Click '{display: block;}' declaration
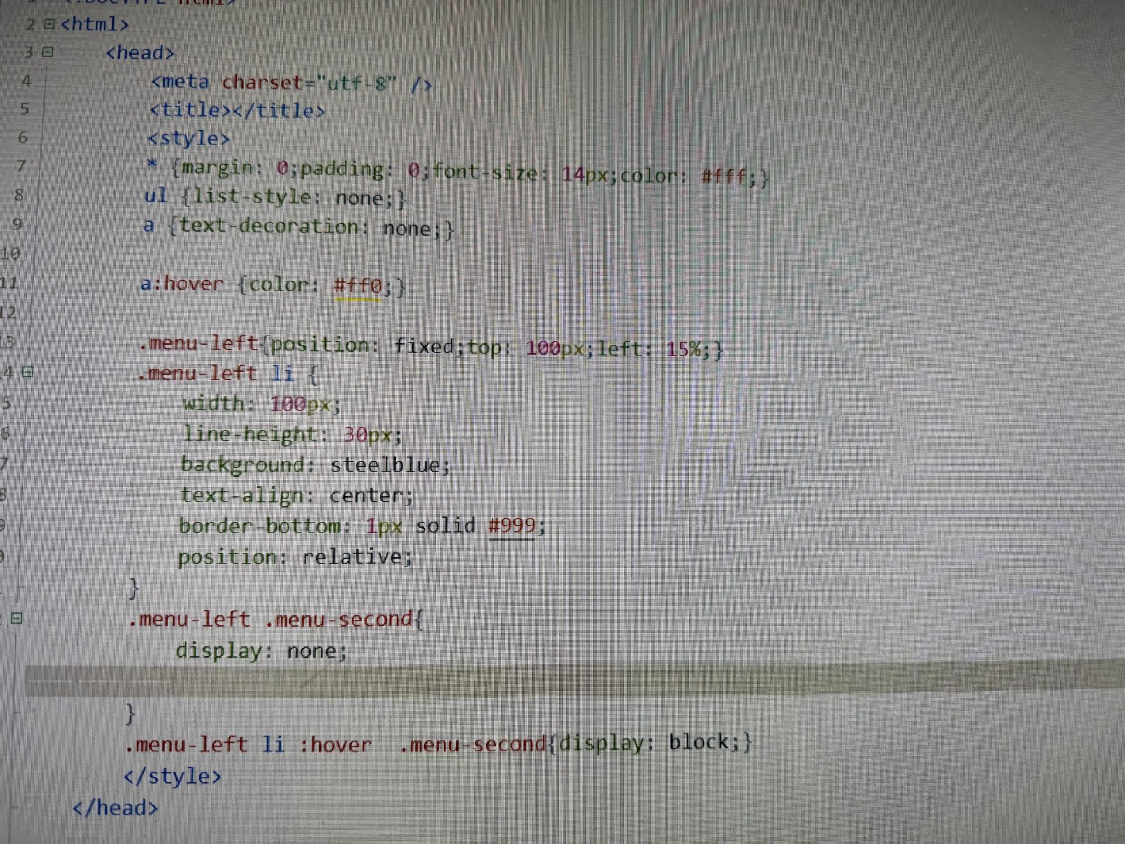This screenshot has height=844, width=1125. [650, 743]
